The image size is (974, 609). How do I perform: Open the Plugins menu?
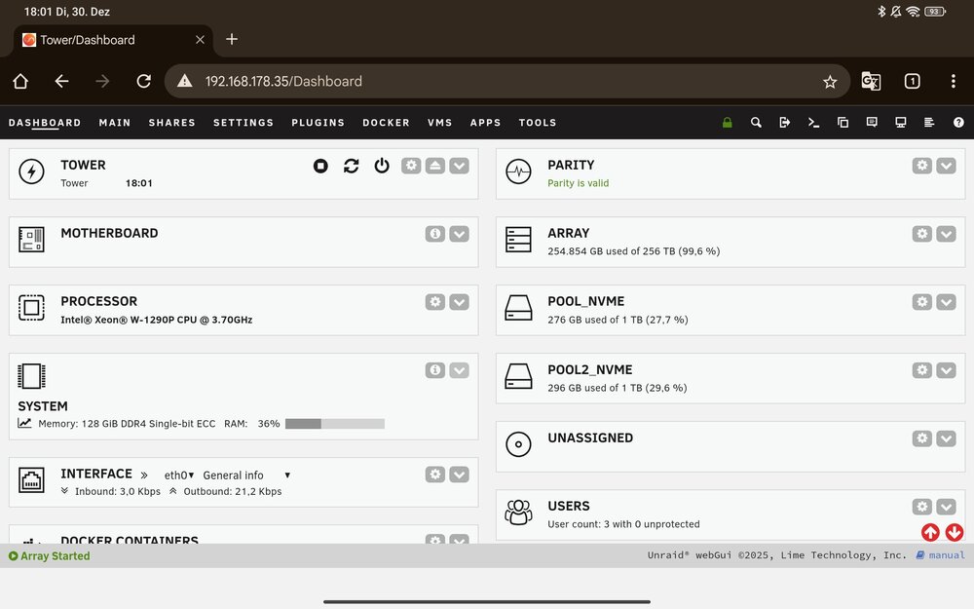(x=318, y=123)
